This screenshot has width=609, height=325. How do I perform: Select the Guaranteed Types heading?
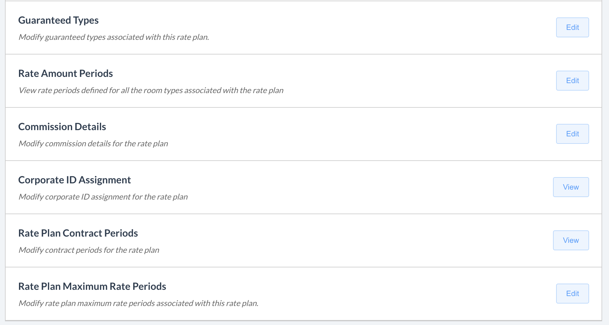(58, 20)
